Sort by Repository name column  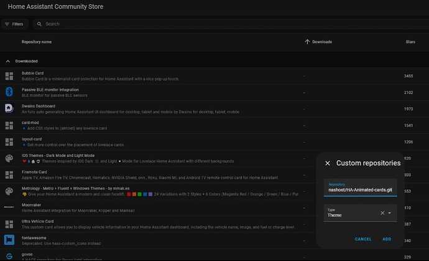click(x=37, y=42)
